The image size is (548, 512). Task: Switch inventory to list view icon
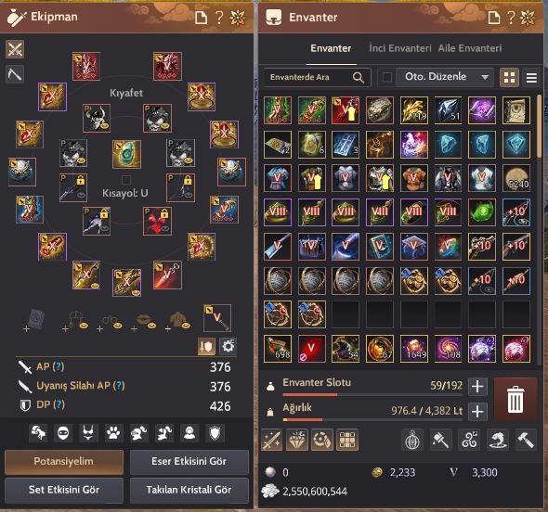(x=531, y=78)
